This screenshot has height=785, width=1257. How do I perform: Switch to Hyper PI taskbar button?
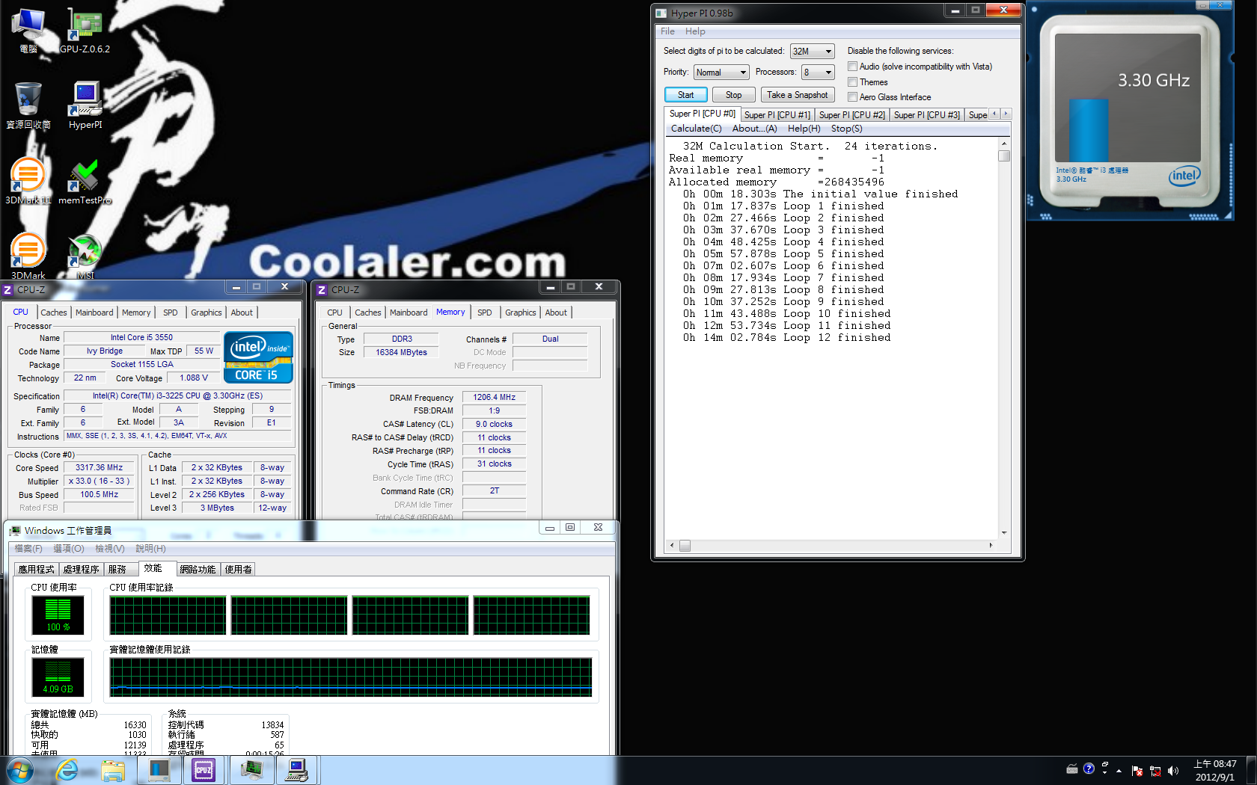click(x=298, y=770)
